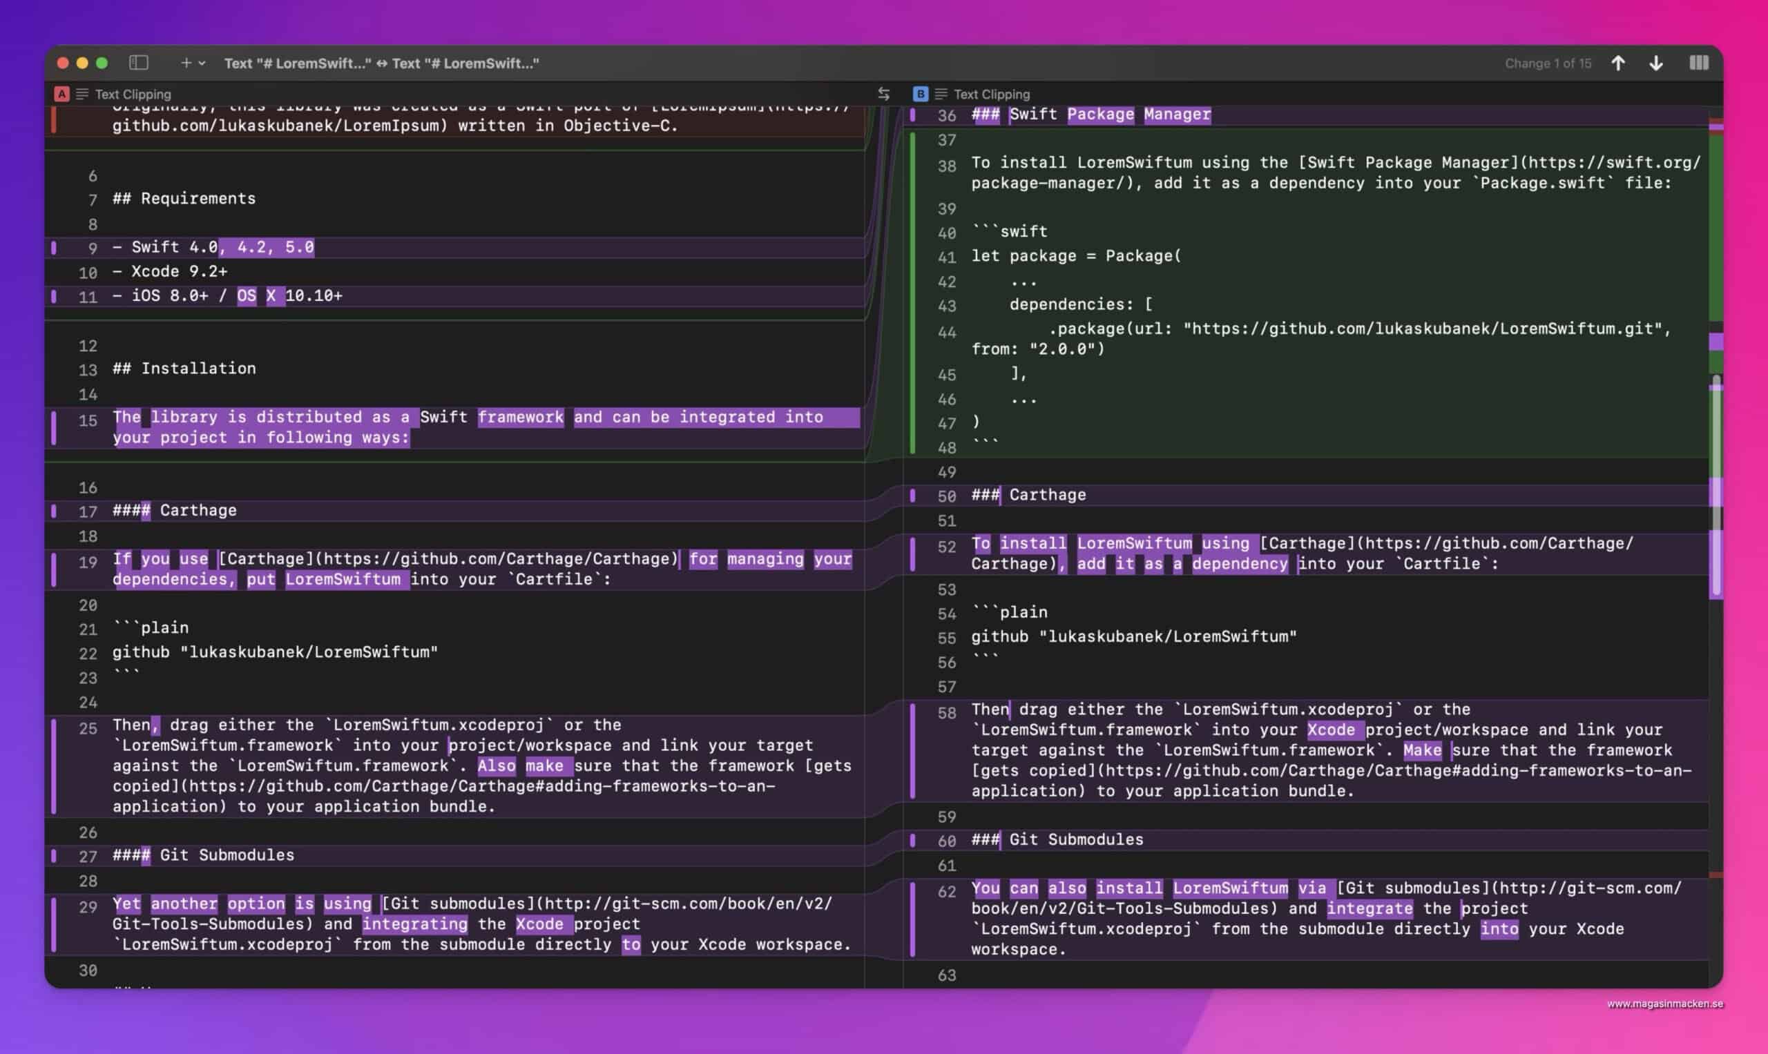The image size is (1768, 1054).
Task: Click '- Xcode 9.2+' on left line 10
Action: pyautogui.click(x=170, y=271)
